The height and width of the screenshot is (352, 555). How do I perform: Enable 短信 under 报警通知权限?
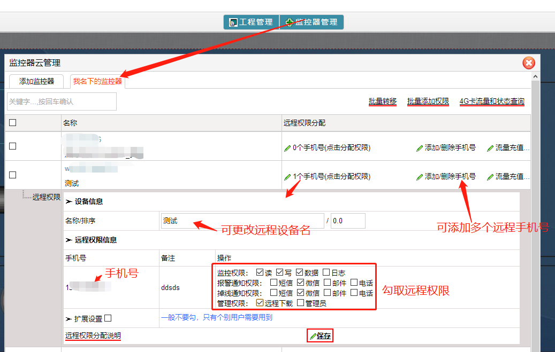coord(273,283)
